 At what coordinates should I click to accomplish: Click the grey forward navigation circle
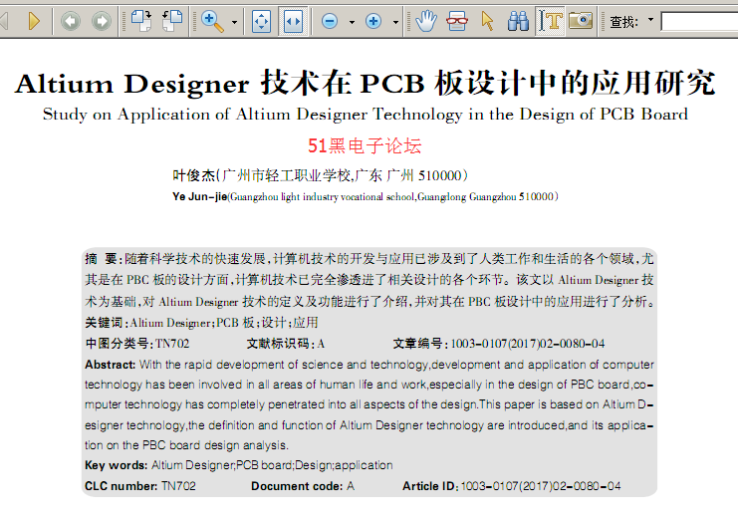(x=102, y=21)
